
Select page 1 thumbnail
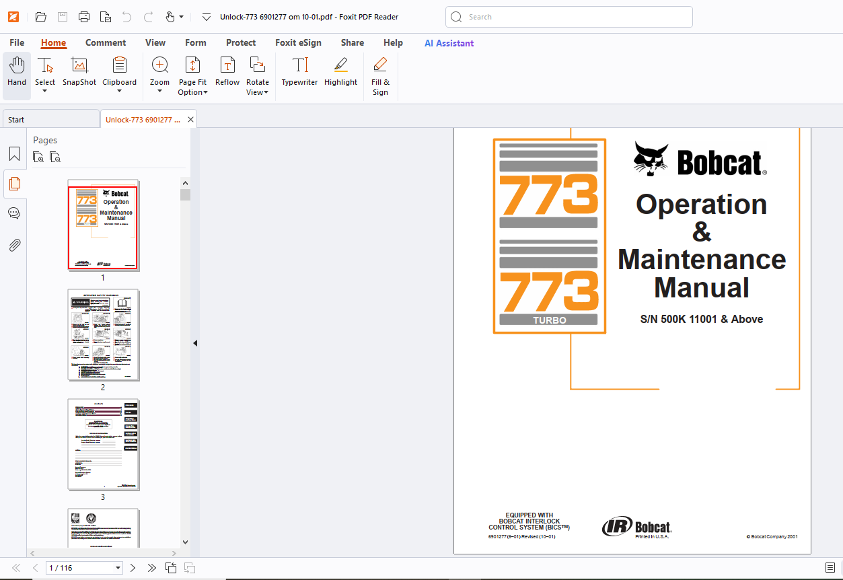pos(103,225)
